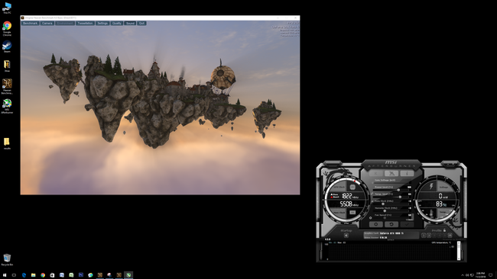Click Afterburner apply checkmark button
This screenshot has height=279, width=497.
(x=407, y=224)
